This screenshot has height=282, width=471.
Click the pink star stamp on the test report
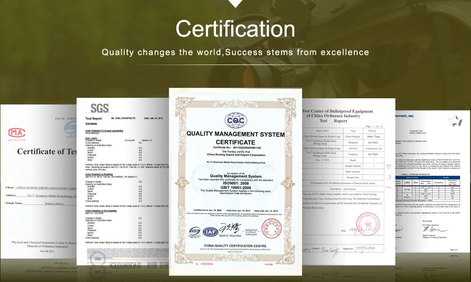368,224
